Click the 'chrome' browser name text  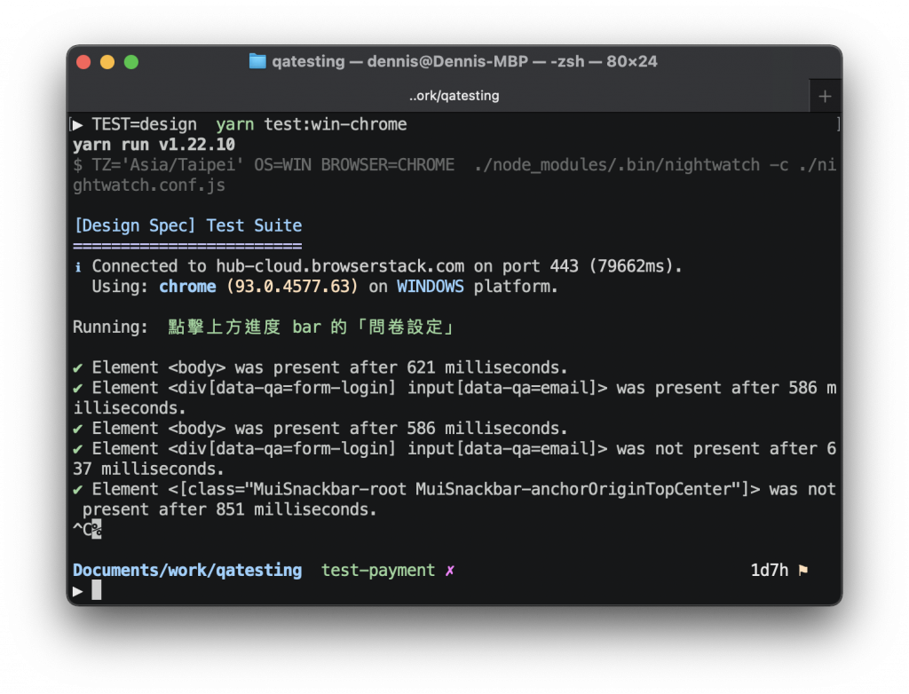point(187,287)
